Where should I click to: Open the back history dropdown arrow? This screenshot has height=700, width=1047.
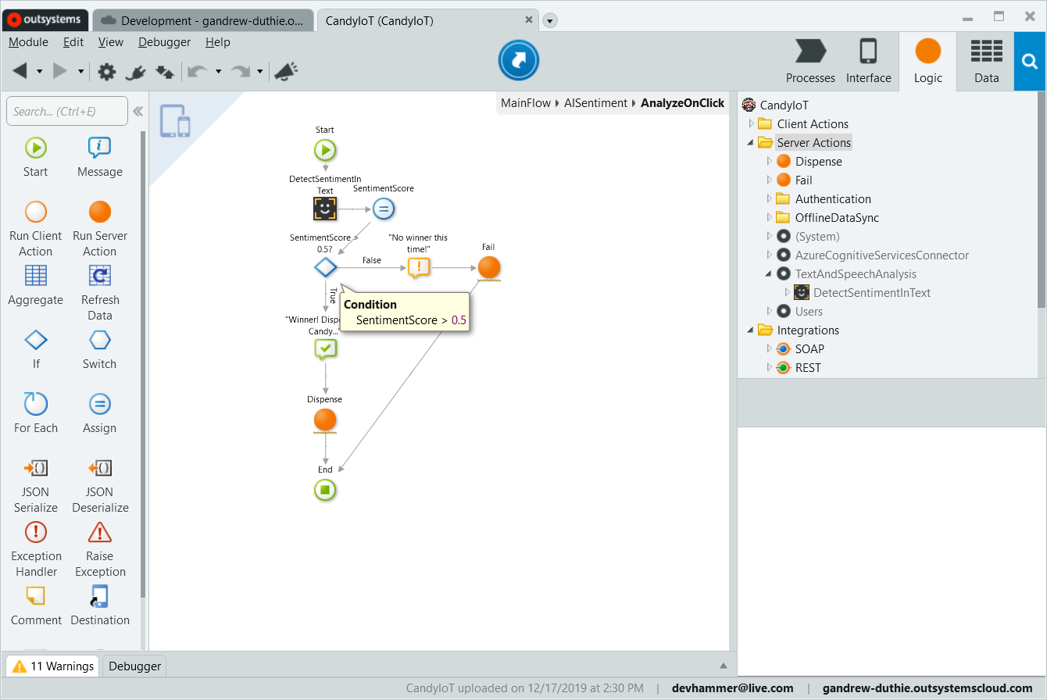pyautogui.click(x=39, y=72)
